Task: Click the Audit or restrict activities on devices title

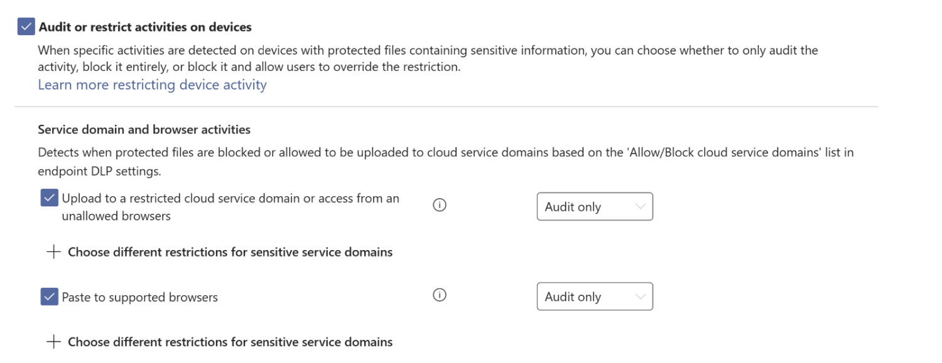Action: (x=145, y=27)
